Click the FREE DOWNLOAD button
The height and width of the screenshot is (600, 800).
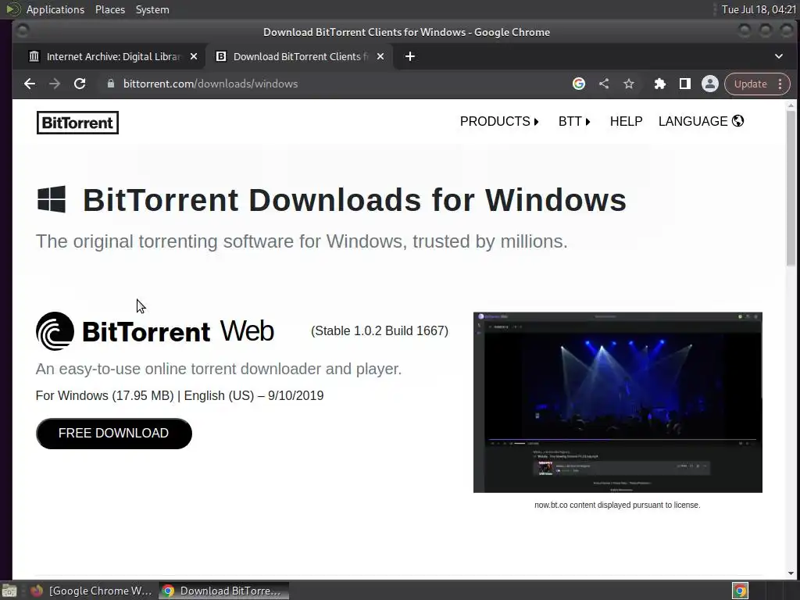click(x=114, y=434)
